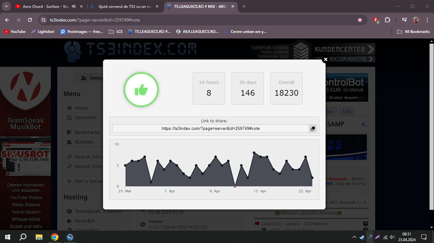The height and width of the screenshot is (243, 434).
Task: Open the Cerere unban bookmark
Action: coord(245,31)
